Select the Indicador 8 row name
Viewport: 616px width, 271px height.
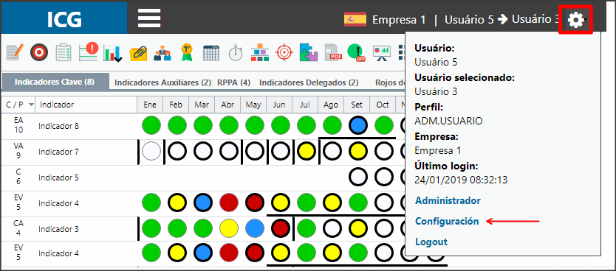tap(58, 126)
